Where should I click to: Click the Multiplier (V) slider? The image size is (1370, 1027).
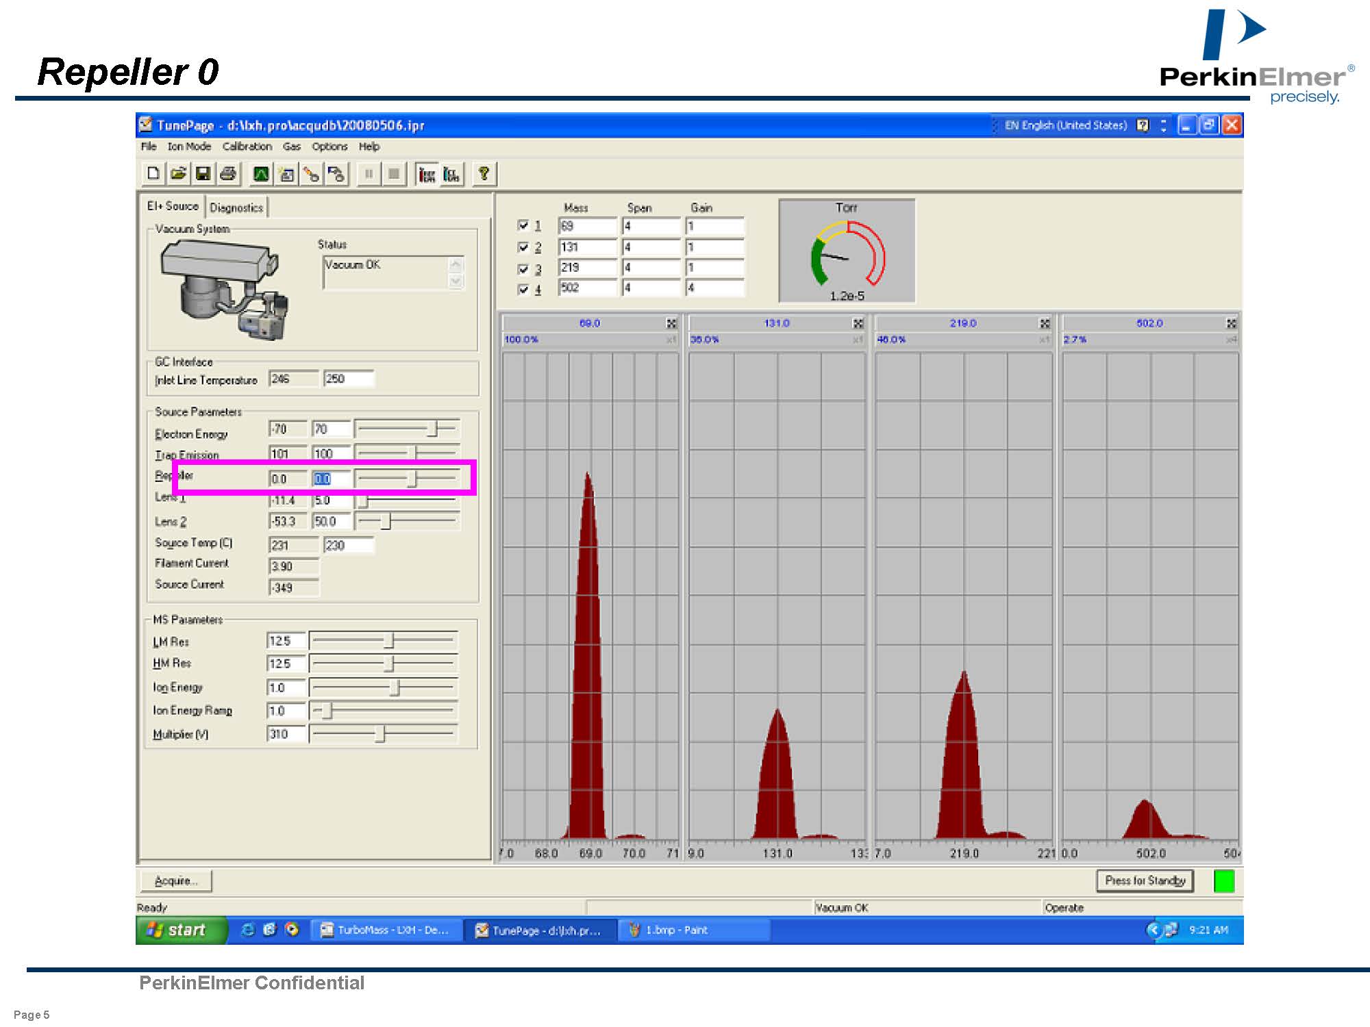point(384,734)
